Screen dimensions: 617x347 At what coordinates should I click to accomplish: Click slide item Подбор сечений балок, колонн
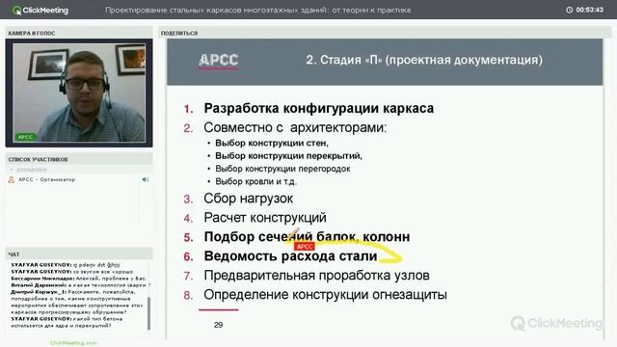(307, 237)
